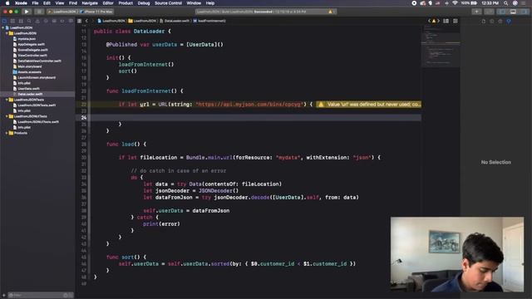Toggle the Navigator panel visibility

point(502,12)
